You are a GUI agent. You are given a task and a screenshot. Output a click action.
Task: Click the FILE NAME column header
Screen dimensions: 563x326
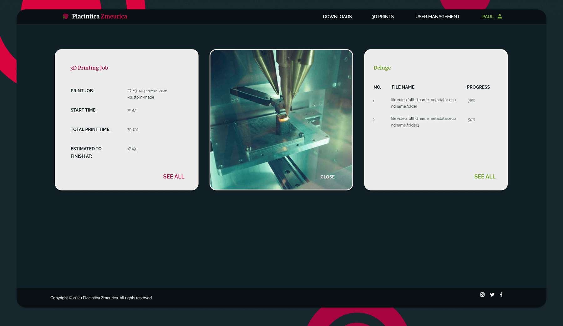tap(403, 87)
